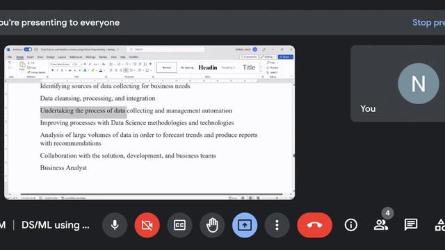
Task: Click the justify alignment icon
Action: 126,70
